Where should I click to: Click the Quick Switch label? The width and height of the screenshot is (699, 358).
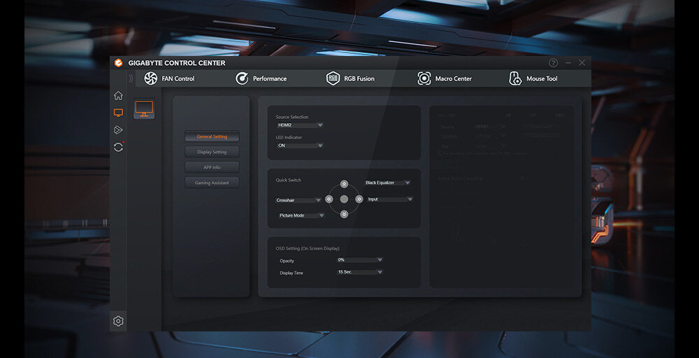[289, 180]
